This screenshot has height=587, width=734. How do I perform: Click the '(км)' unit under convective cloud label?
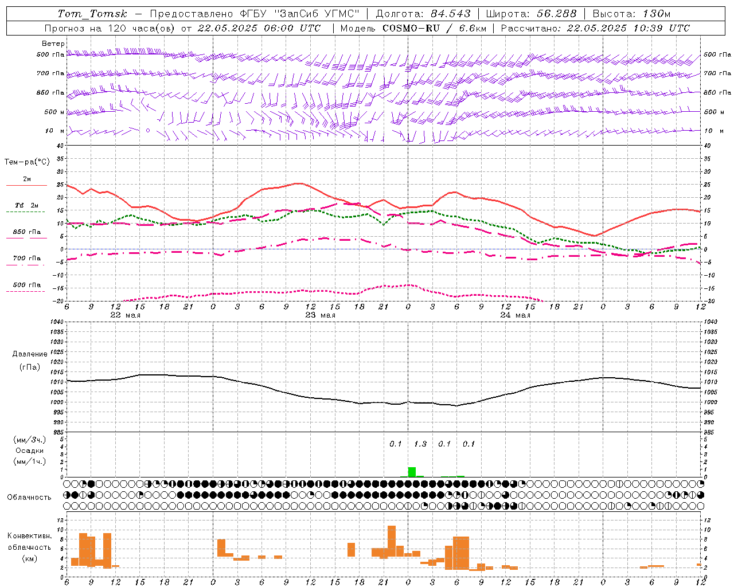click(30, 558)
